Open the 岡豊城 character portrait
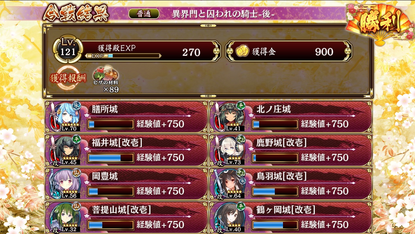 point(66,184)
